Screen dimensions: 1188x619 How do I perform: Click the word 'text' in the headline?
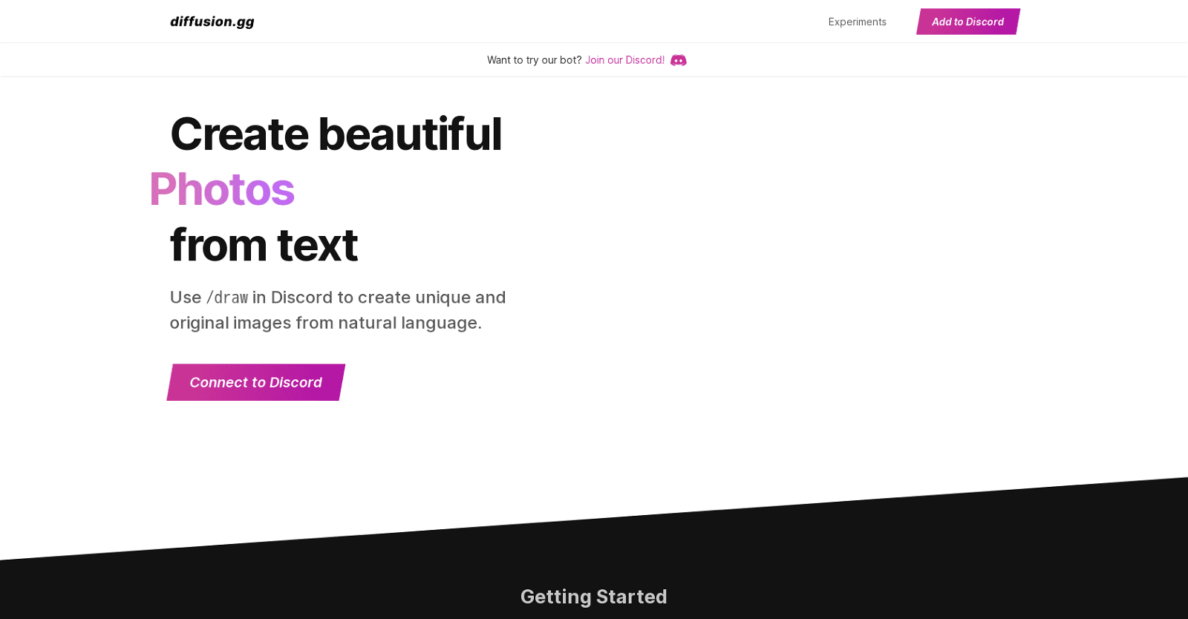[317, 245]
